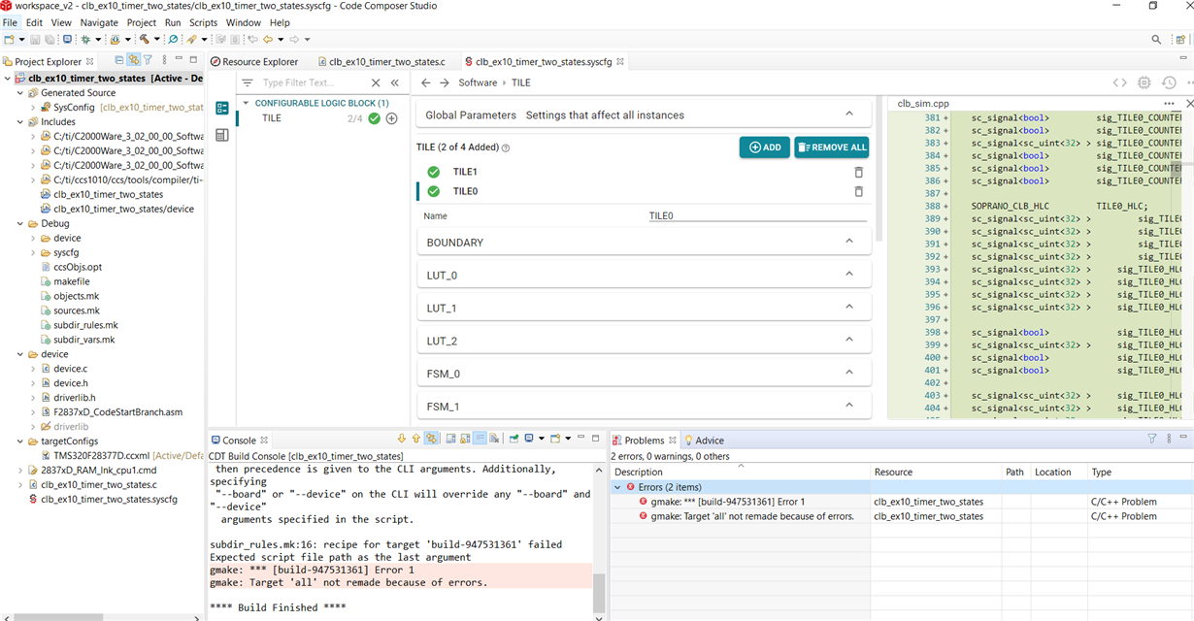Expand the Debug folder's device subfolder

pos(33,238)
